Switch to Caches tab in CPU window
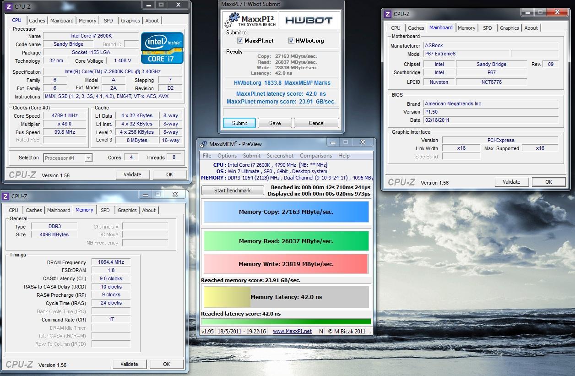Image resolution: width=575 pixels, height=376 pixels. point(37,21)
